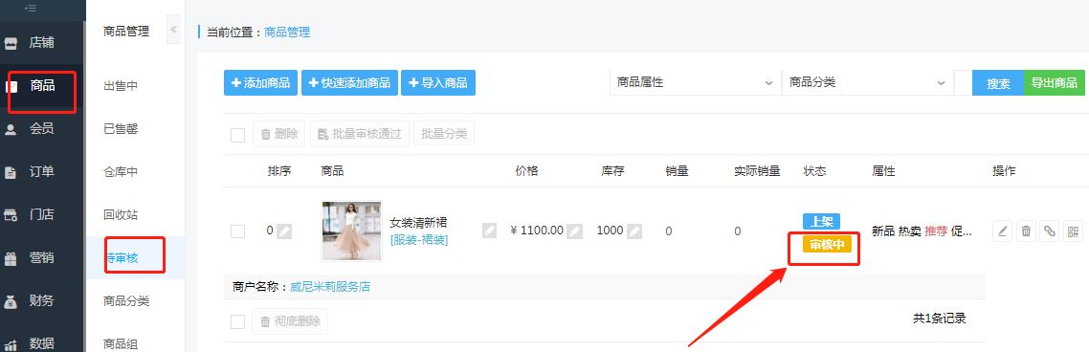The image size is (1089, 352).
Task: Open the 财务 section in left sidebar
Action: 42,301
